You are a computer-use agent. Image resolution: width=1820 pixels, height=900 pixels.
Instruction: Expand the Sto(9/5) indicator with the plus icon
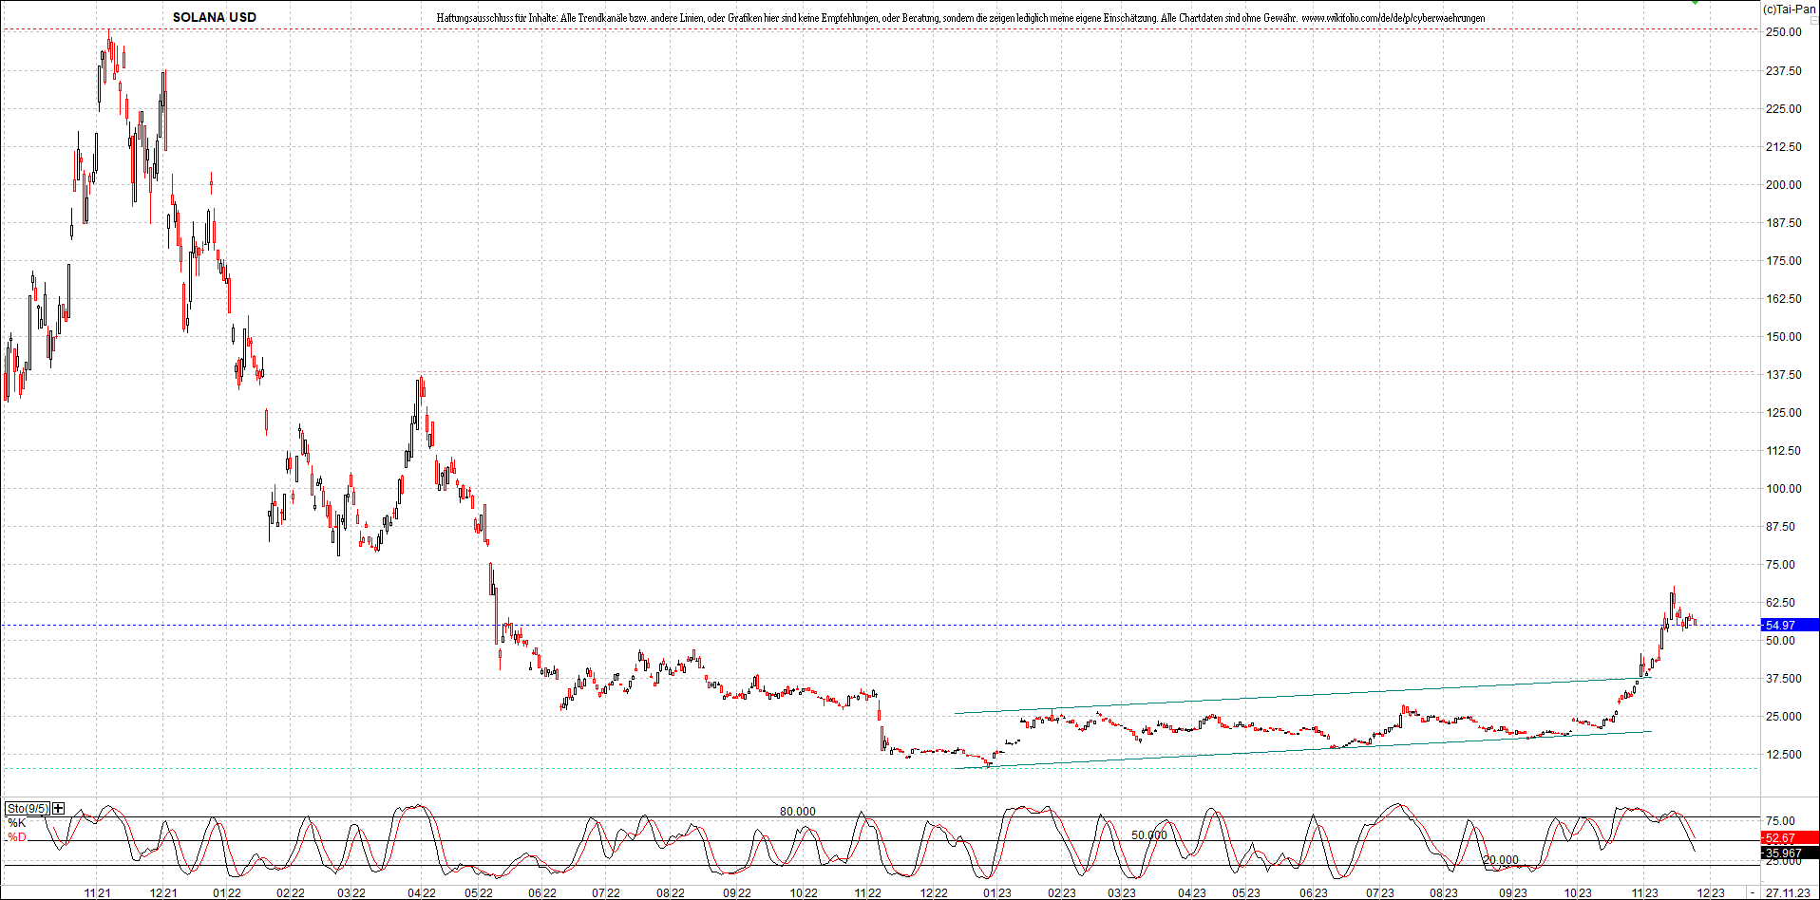59,808
